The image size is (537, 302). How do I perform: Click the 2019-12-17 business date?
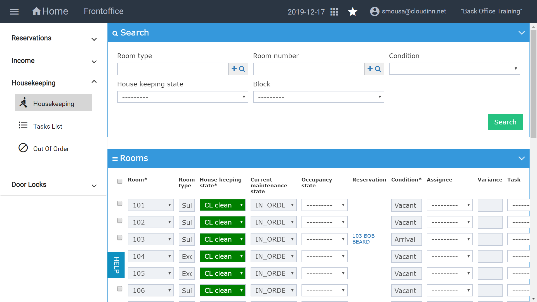coord(306,12)
